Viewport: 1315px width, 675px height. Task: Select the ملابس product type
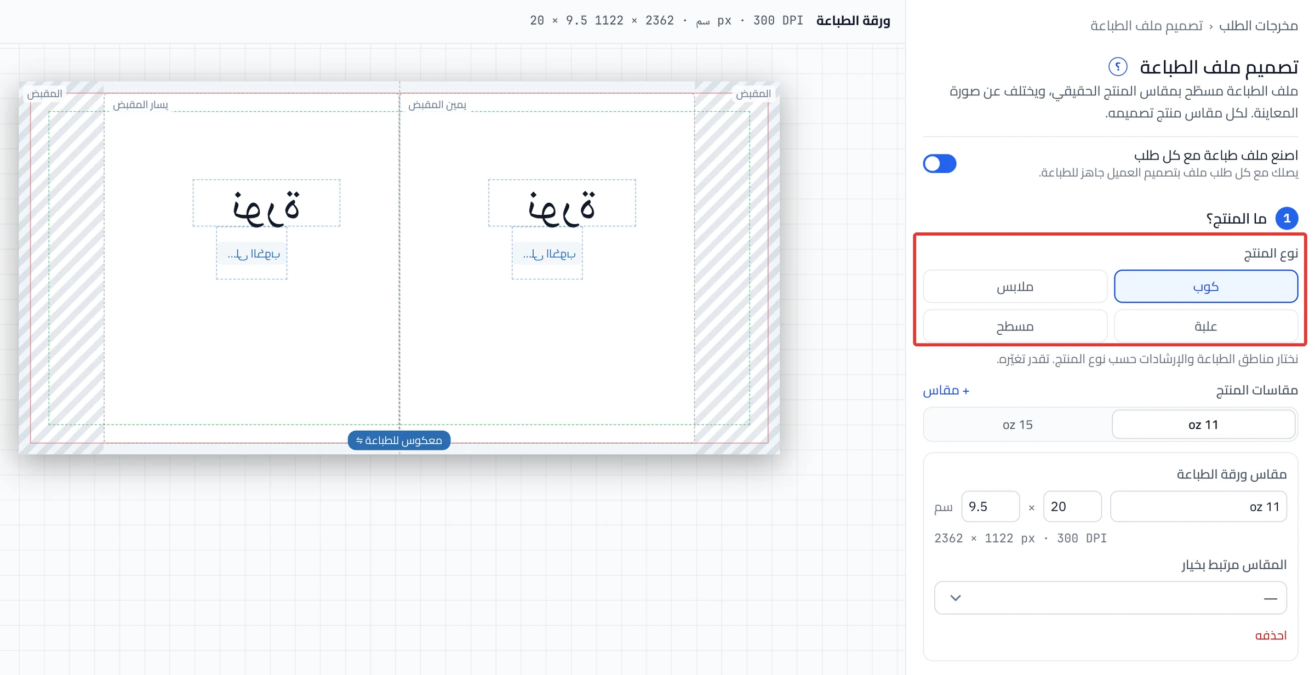point(1015,286)
